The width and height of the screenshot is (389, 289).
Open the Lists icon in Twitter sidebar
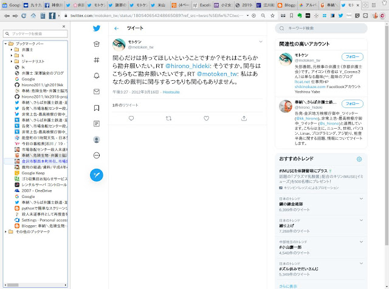[x=97, y=123]
